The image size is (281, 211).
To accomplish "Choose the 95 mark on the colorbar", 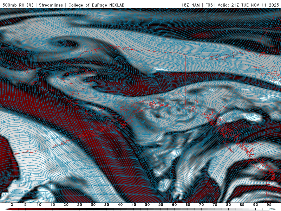I will 269,205.
